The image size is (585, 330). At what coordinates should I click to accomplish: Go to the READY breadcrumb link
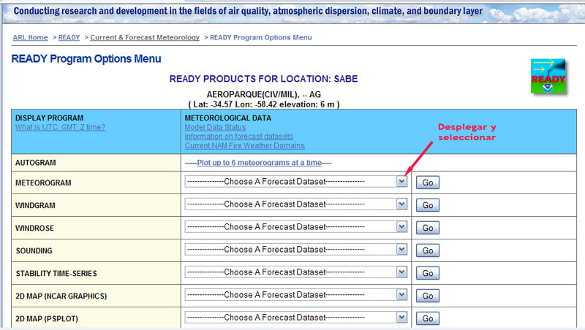(x=69, y=38)
